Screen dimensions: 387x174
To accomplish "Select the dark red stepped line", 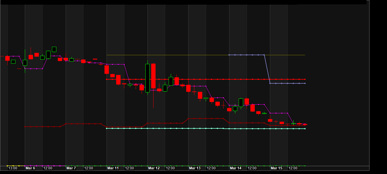I will [x=165, y=123].
